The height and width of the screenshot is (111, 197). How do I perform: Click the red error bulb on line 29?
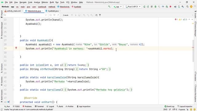point(16,48)
